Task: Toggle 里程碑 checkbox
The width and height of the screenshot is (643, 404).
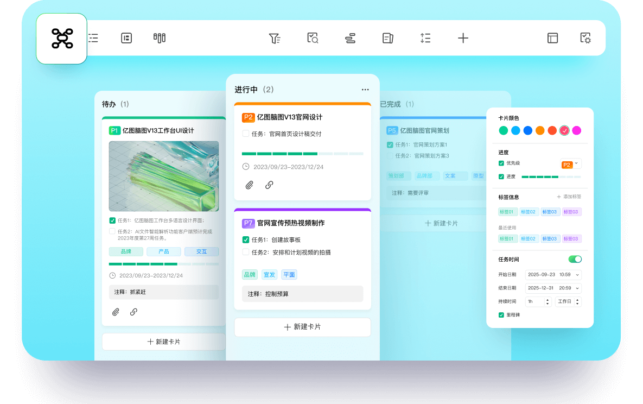Action: 501,315
